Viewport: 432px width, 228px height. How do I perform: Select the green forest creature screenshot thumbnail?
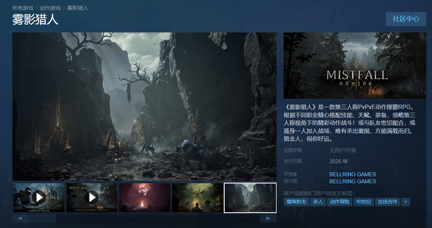(197, 197)
